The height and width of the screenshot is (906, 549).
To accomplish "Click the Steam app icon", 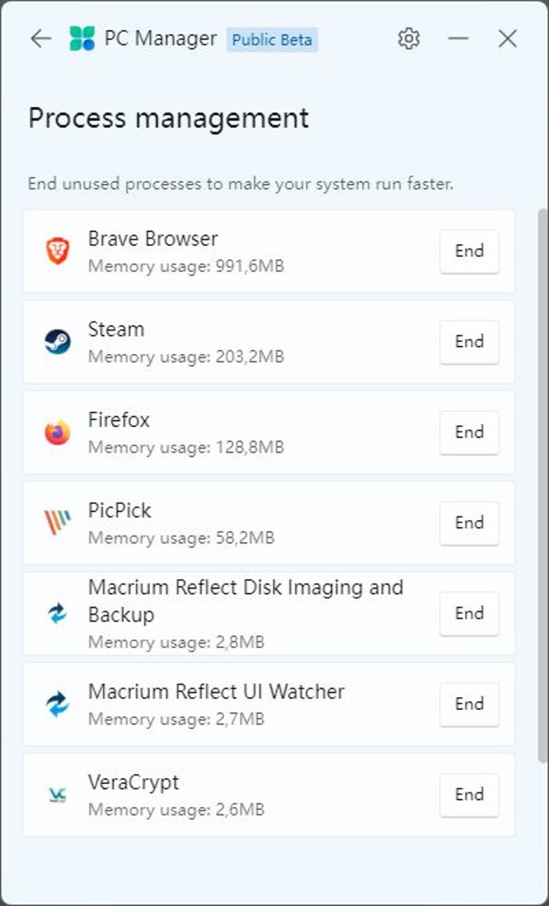I will tap(57, 342).
